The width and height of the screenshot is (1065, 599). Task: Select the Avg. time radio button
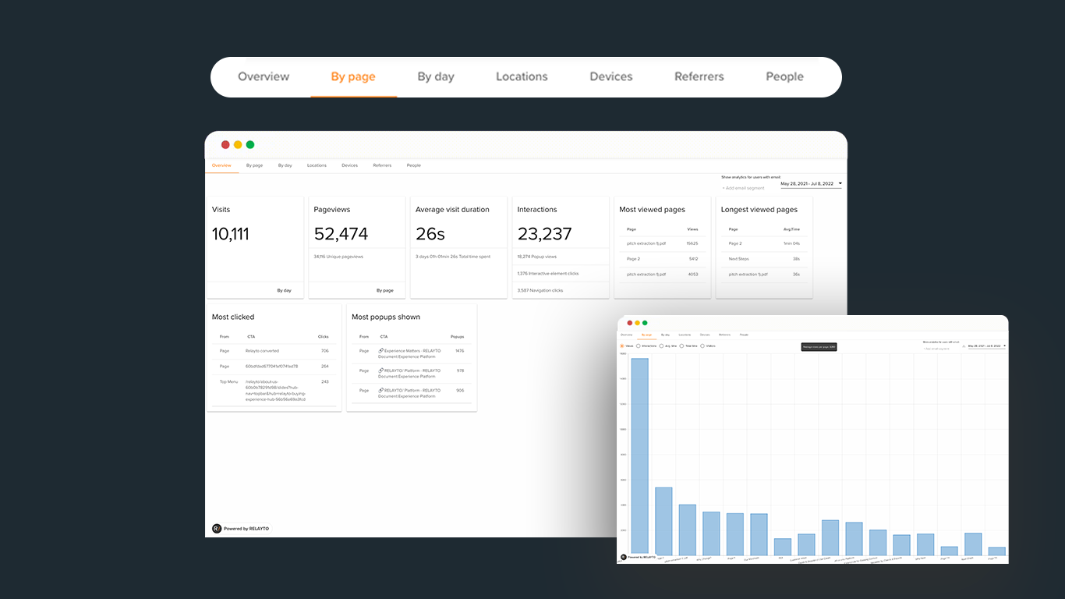pyautogui.click(x=661, y=346)
